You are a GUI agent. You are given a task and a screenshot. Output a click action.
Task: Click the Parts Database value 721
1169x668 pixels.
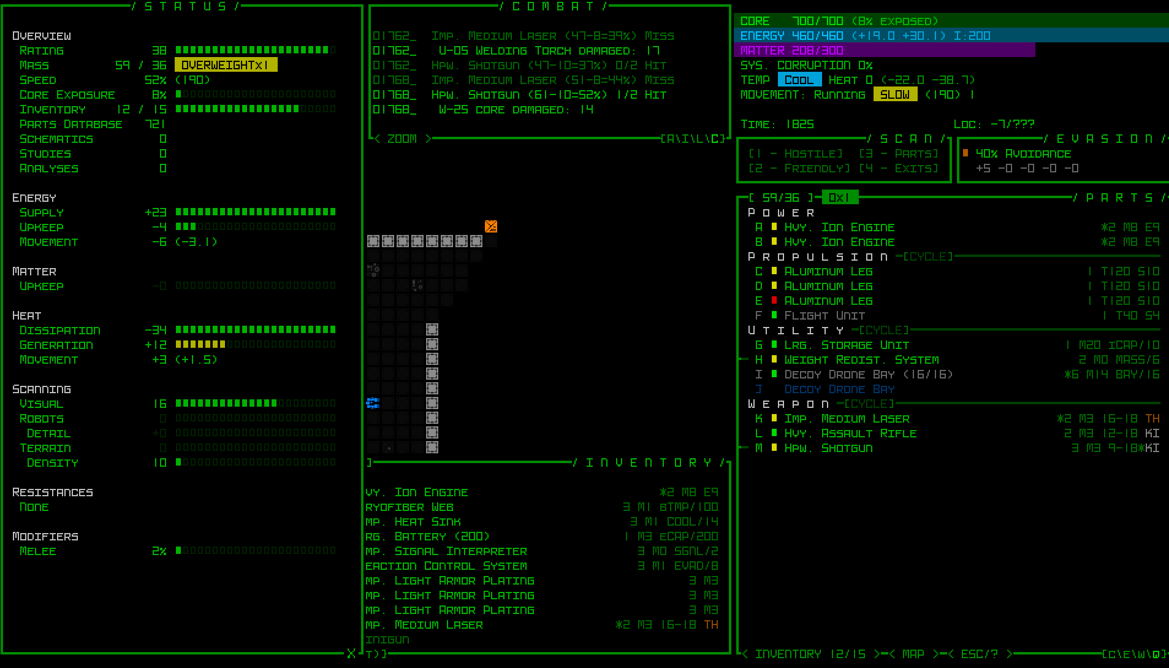pos(156,124)
